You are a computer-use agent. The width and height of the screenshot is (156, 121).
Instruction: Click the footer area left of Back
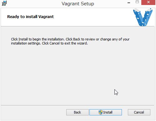(33, 113)
